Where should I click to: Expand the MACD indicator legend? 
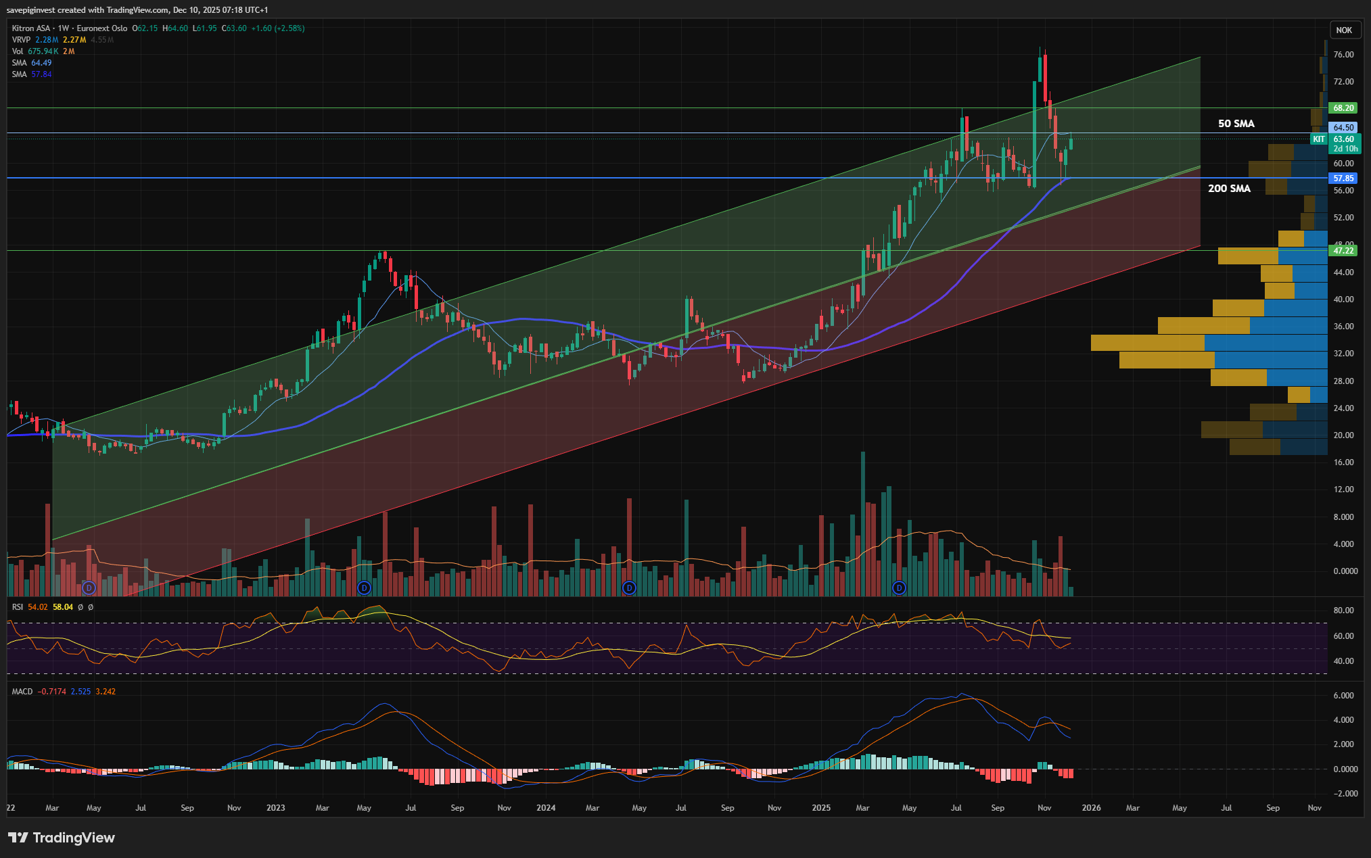22,692
